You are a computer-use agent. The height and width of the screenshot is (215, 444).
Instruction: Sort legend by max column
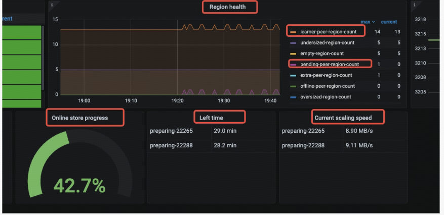368,22
